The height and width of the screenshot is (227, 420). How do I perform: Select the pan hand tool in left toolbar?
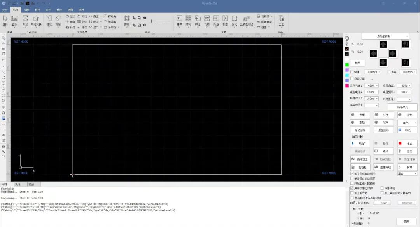(x=3, y=54)
